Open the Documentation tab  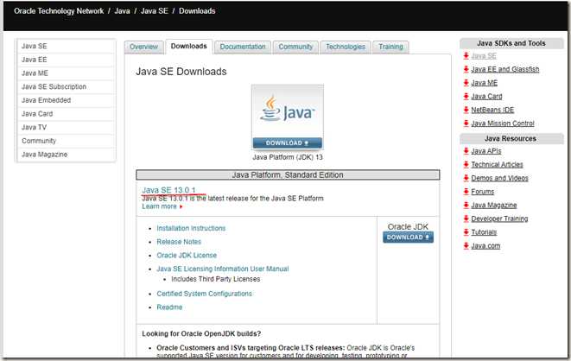click(243, 47)
